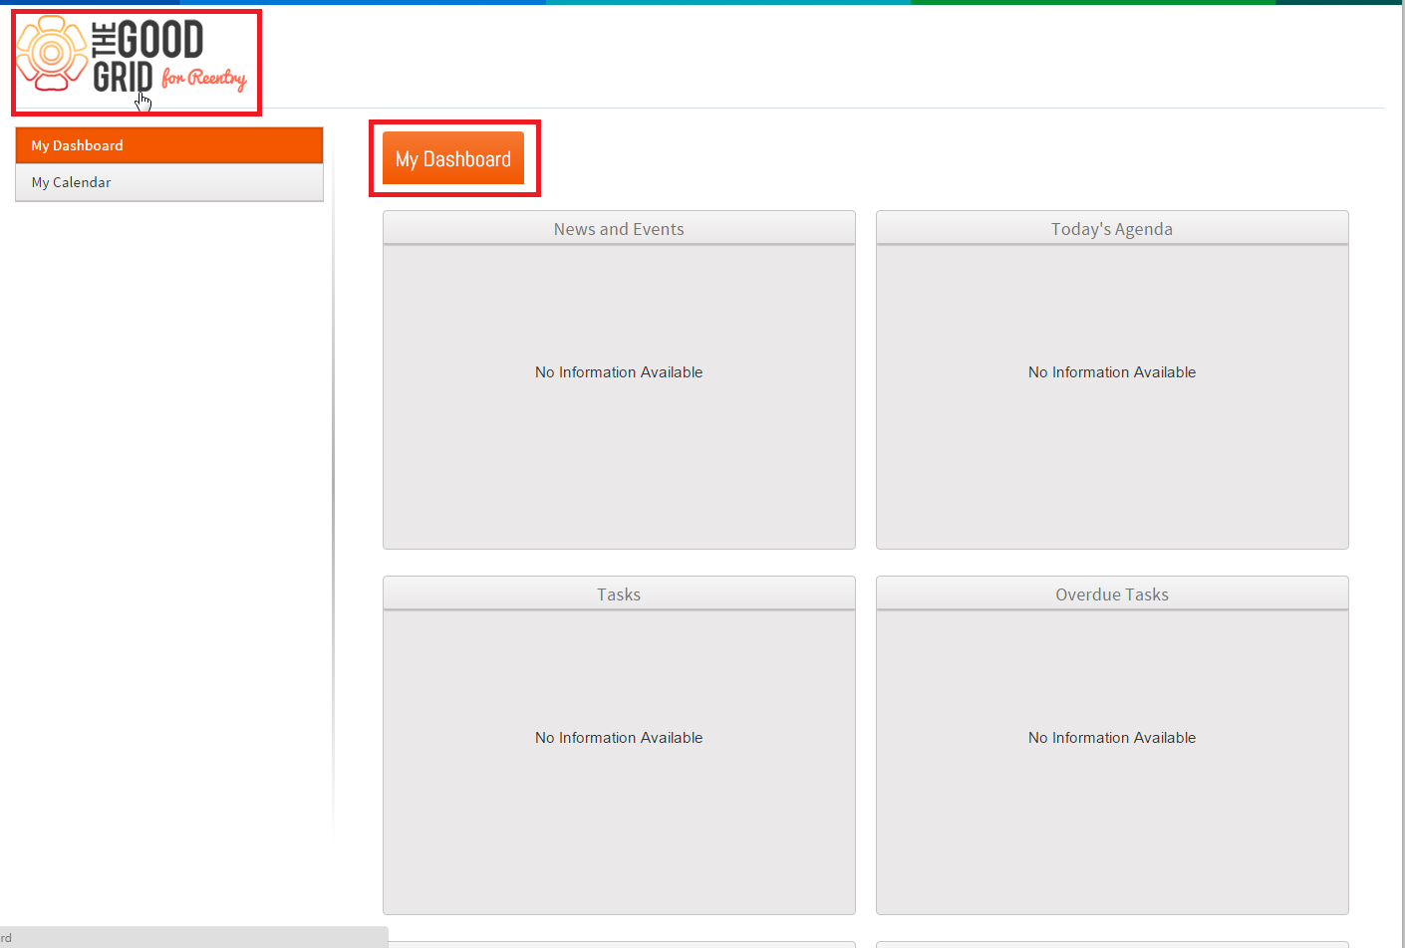Click 'No Information Available' in Today's Agenda
Screen dimensions: 1405x948
[x=1112, y=372]
